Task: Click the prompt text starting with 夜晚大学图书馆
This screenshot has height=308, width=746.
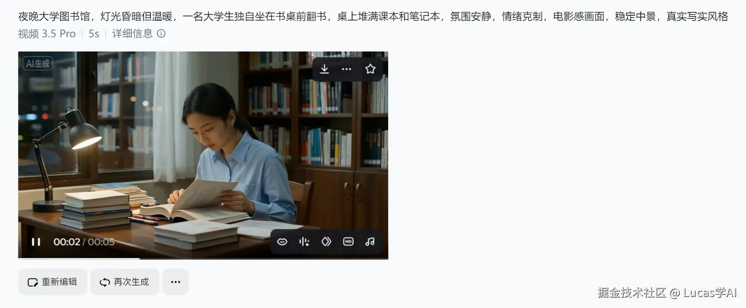Action: pyautogui.click(x=373, y=17)
